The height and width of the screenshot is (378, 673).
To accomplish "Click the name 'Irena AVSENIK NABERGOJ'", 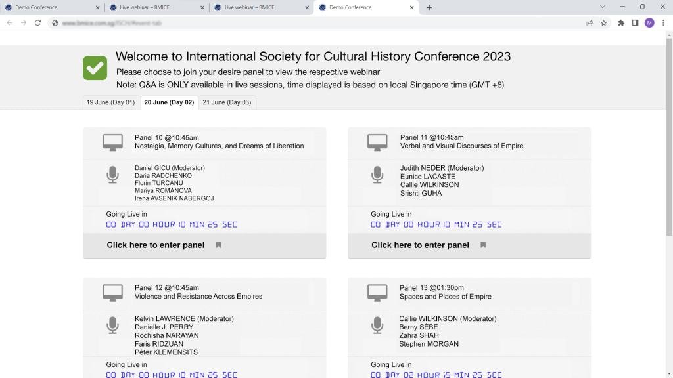I will [174, 198].
